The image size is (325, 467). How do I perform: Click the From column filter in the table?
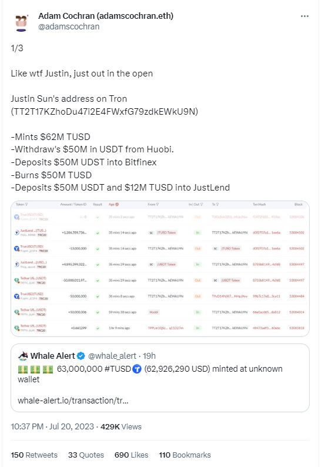click(153, 204)
